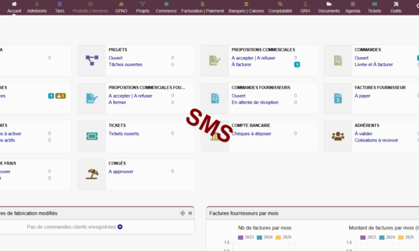Open the Adhérents menu
419x251 pixels.
tap(37, 8)
